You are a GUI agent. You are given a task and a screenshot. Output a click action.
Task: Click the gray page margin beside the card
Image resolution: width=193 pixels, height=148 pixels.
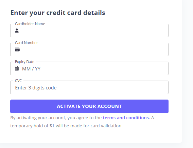coord(188,73)
